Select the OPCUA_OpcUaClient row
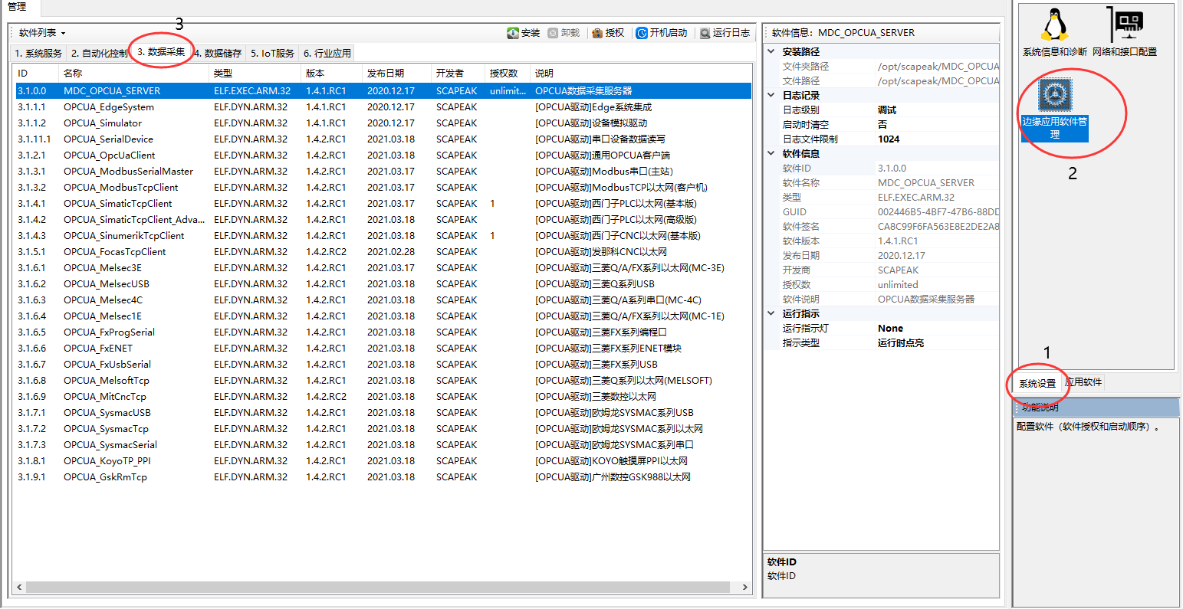 pyautogui.click(x=383, y=156)
